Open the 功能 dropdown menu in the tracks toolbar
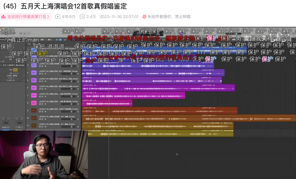The width and height of the screenshot is (296, 179). pos(42,40)
